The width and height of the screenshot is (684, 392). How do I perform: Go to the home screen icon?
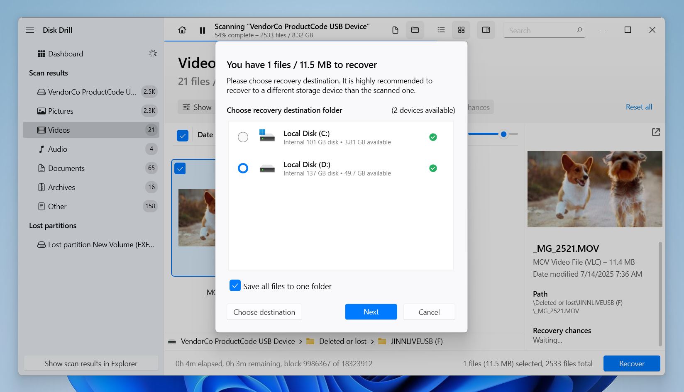coord(182,30)
